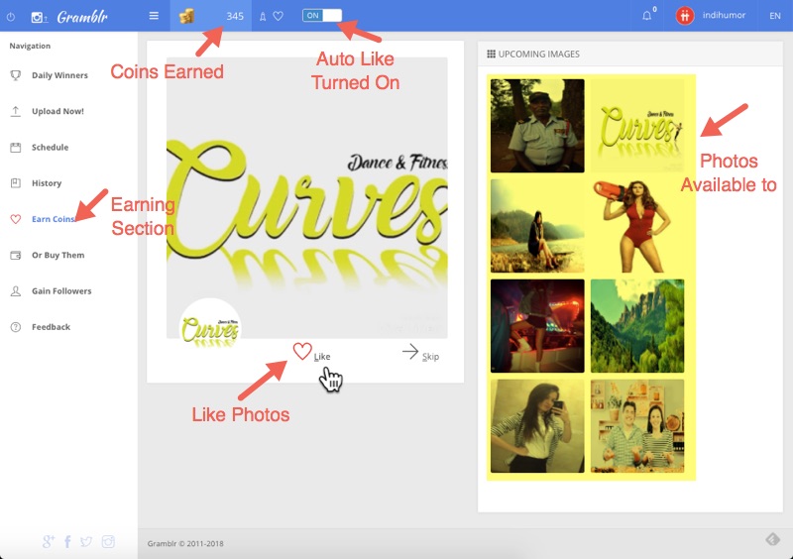Skip the current photo
793x559 pixels.
[420, 353]
